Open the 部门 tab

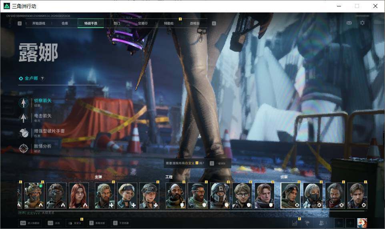pos(117,23)
